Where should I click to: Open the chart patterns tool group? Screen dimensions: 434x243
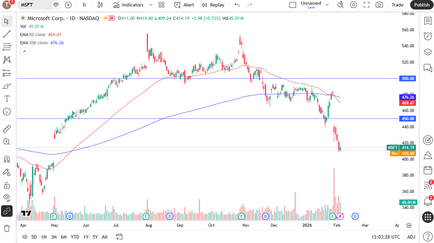(x=6, y=60)
